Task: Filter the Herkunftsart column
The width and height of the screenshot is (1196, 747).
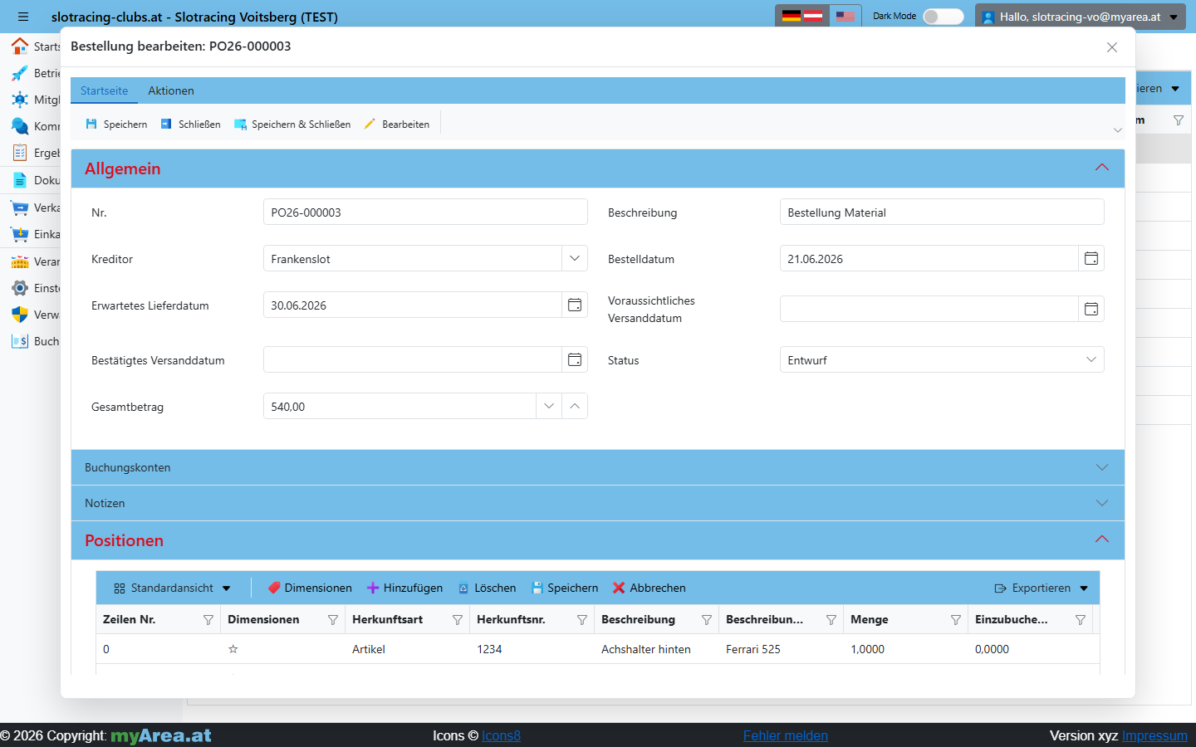Action: tap(458, 620)
